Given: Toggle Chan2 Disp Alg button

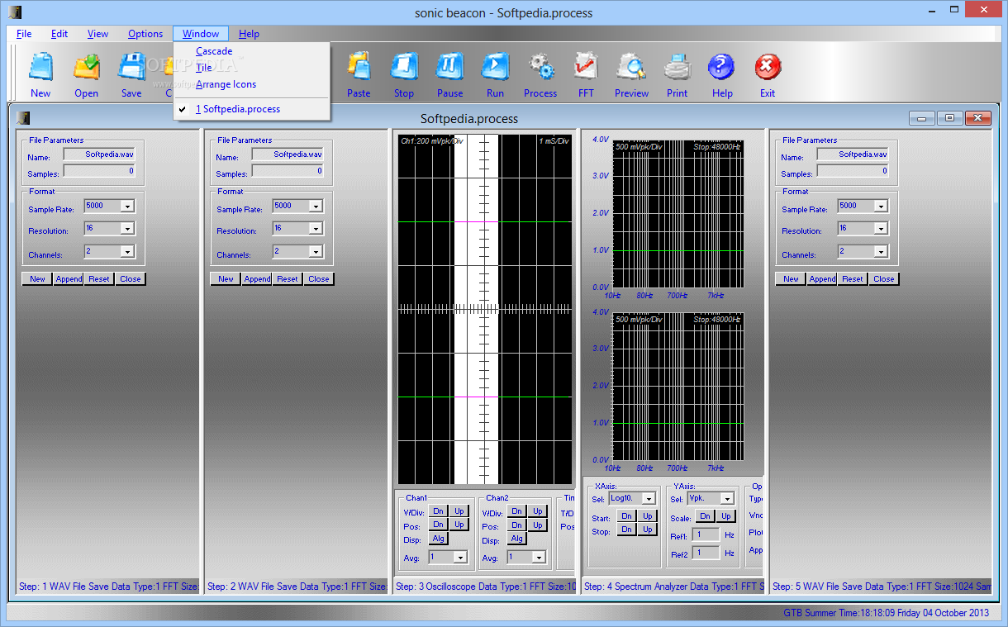Looking at the screenshot, I should coord(516,539).
